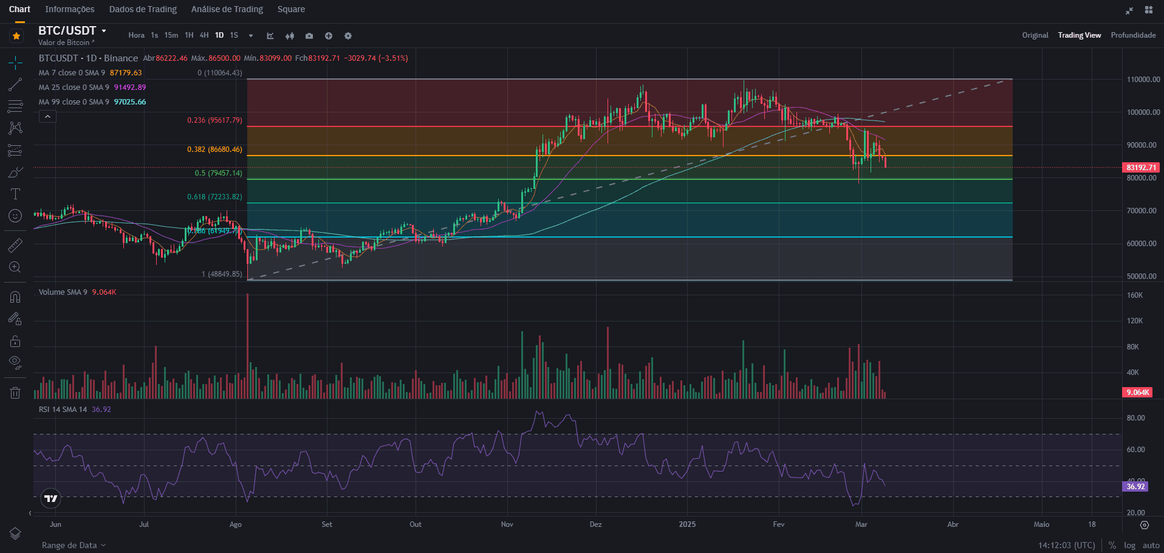Select the text annotation tool
This screenshot has width=1164, height=553.
(x=16, y=194)
